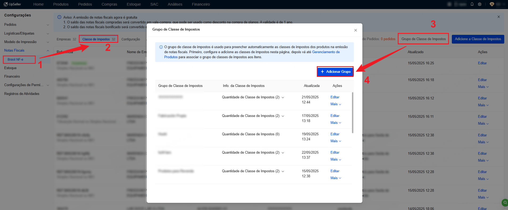Viewport: 508px width, 210px height.
Task: Click the info icon in the dialog notice
Action: coord(161,47)
